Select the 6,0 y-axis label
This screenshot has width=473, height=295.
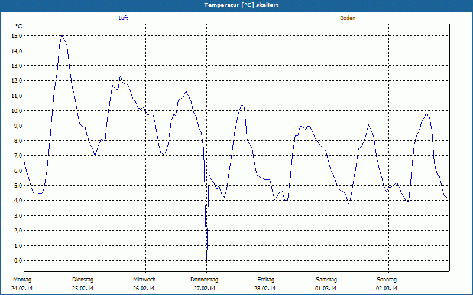pos(20,171)
